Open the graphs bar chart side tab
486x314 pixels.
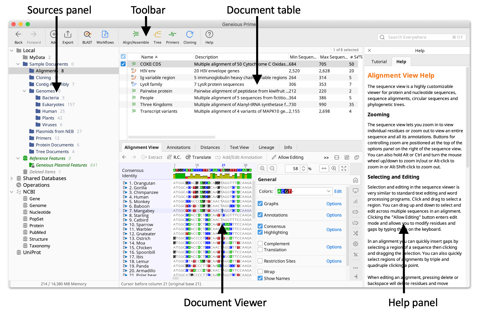355,201
